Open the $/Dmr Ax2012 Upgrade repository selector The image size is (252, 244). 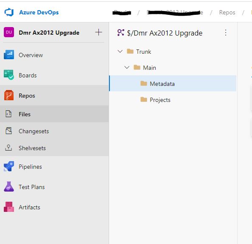click(x=160, y=33)
